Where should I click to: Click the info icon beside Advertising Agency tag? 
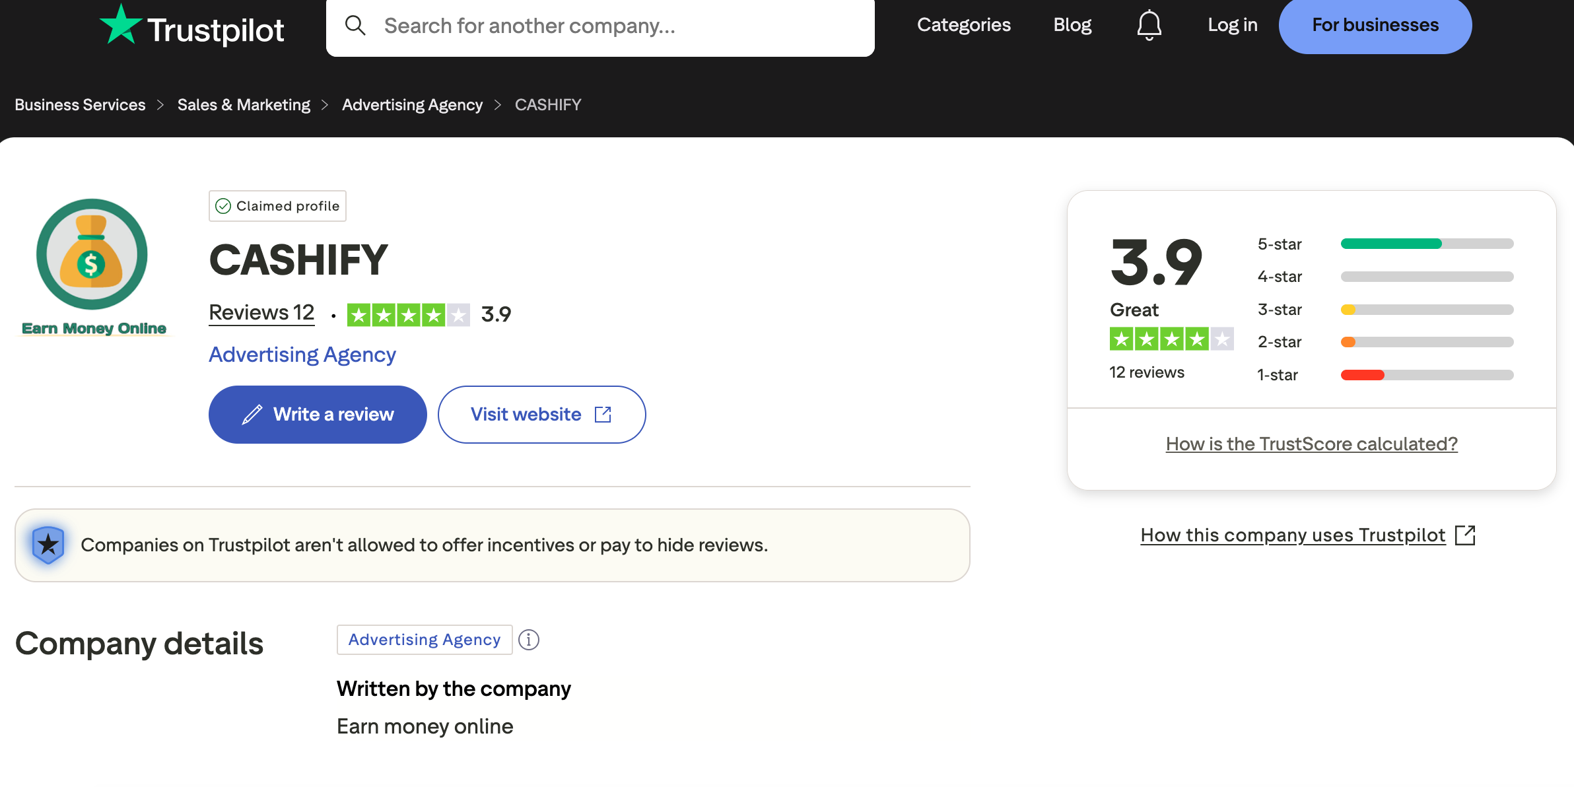[x=528, y=640]
